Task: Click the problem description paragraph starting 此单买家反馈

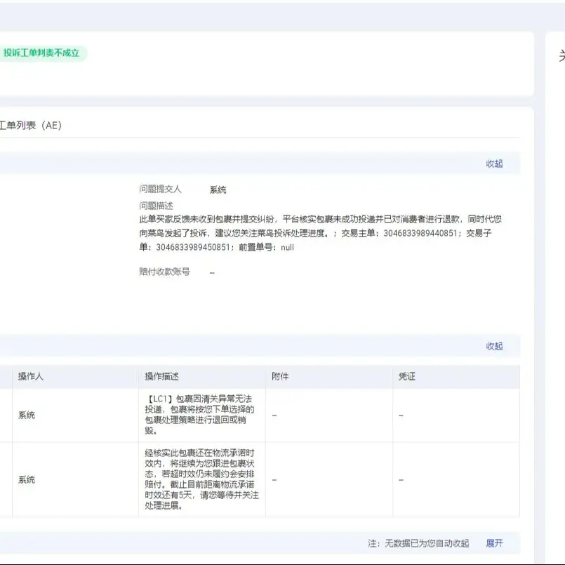Action: click(320, 233)
